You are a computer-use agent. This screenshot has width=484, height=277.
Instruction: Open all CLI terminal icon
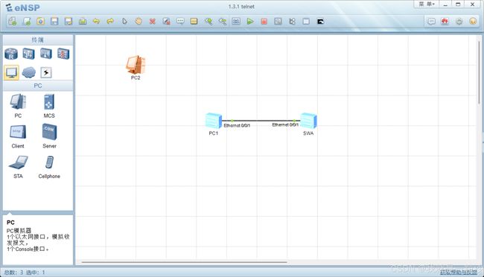click(320, 21)
